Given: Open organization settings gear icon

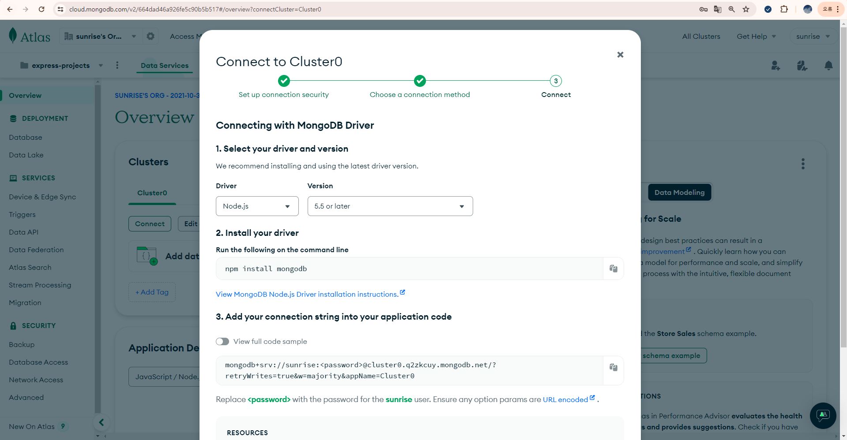Looking at the screenshot, I should click(x=151, y=36).
